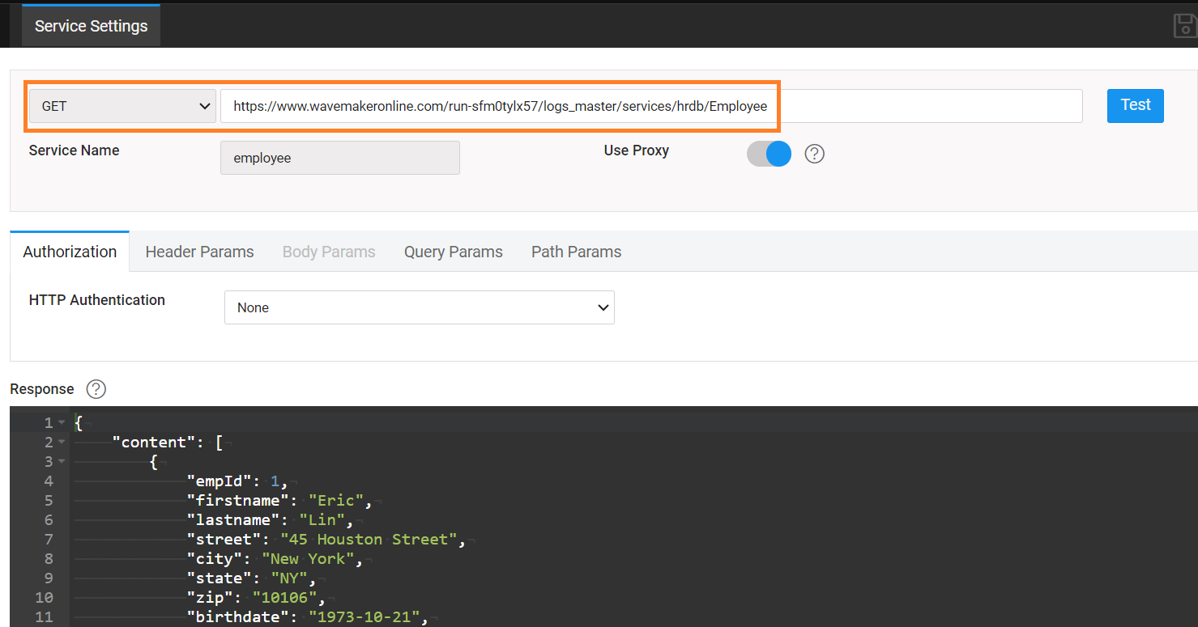Collapse the fold arrow on line 1

[x=62, y=423]
